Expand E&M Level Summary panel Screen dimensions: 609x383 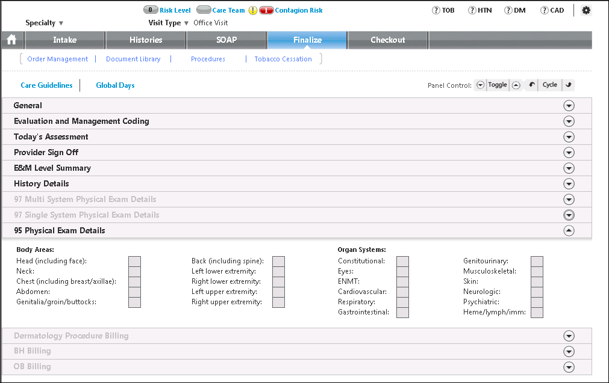point(569,168)
